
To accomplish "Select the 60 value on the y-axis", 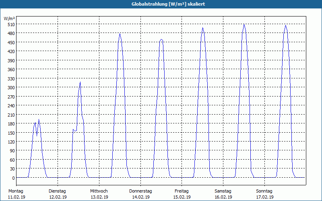I will [12, 160].
